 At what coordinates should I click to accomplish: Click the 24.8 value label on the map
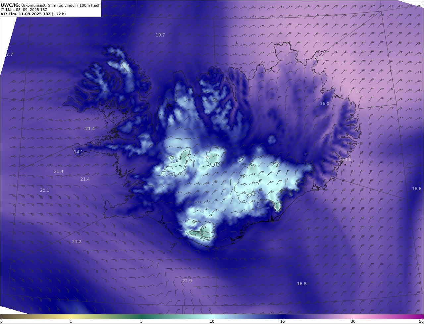347,159
